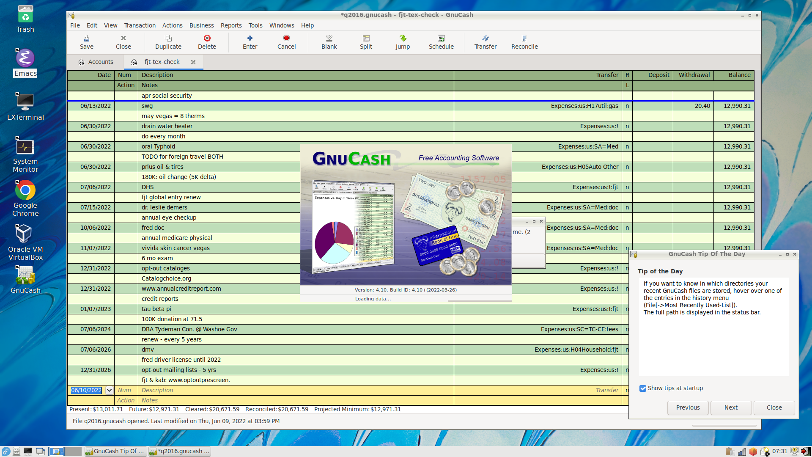Click the Schedule toolbar icon

[441, 42]
